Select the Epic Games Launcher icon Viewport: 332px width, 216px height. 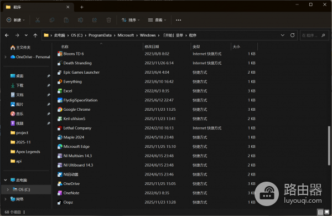pos(60,73)
